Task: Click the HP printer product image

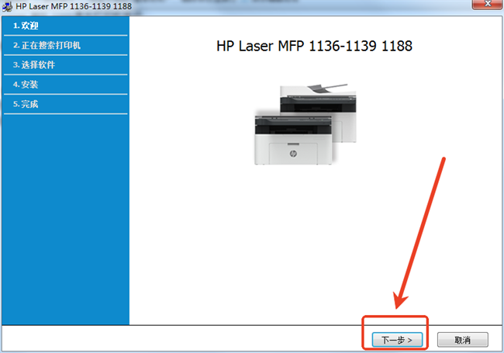Action: [x=306, y=124]
